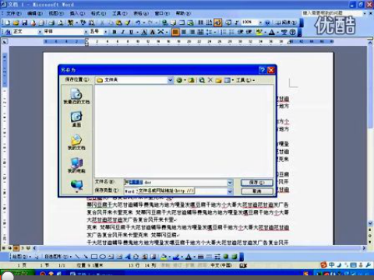Open the Table (表格) menu
374x280 pixels.
141,13
